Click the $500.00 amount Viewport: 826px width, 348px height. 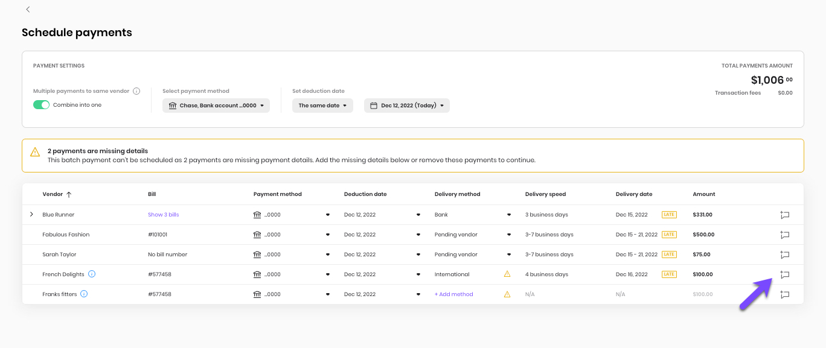click(x=703, y=235)
